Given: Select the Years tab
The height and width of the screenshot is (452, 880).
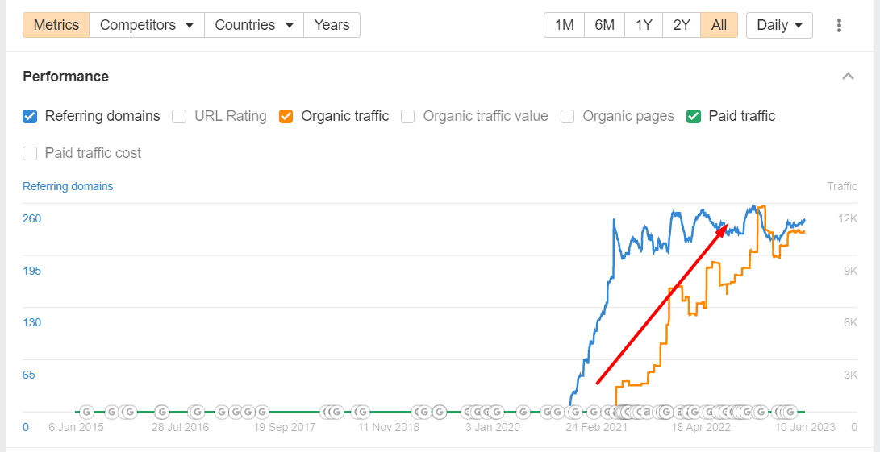Looking at the screenshot, I should [x=332, y=25].
